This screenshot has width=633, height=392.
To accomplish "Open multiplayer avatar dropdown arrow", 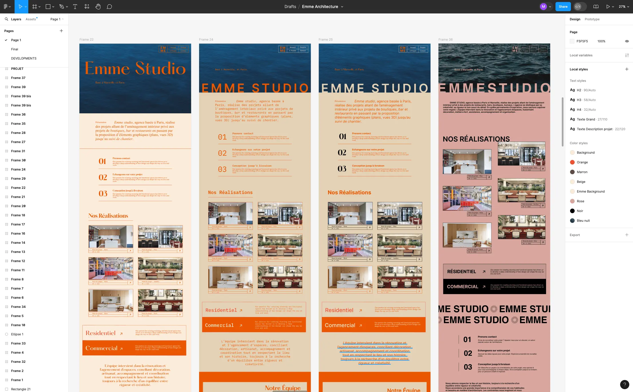I will (x=550, y=7).
